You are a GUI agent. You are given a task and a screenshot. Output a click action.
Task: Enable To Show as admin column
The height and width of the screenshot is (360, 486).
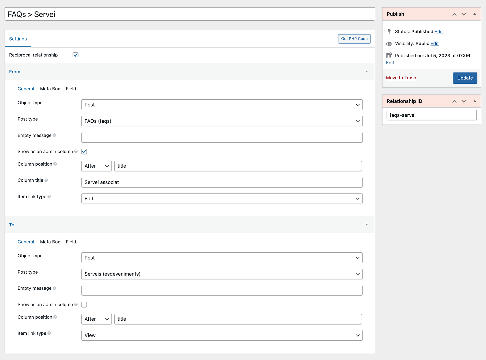[84, 305]
